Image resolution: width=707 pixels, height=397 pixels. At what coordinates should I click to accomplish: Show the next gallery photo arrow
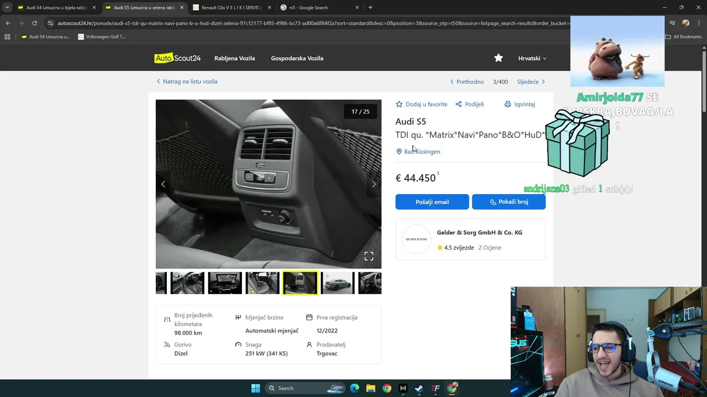tap(374, 184)
